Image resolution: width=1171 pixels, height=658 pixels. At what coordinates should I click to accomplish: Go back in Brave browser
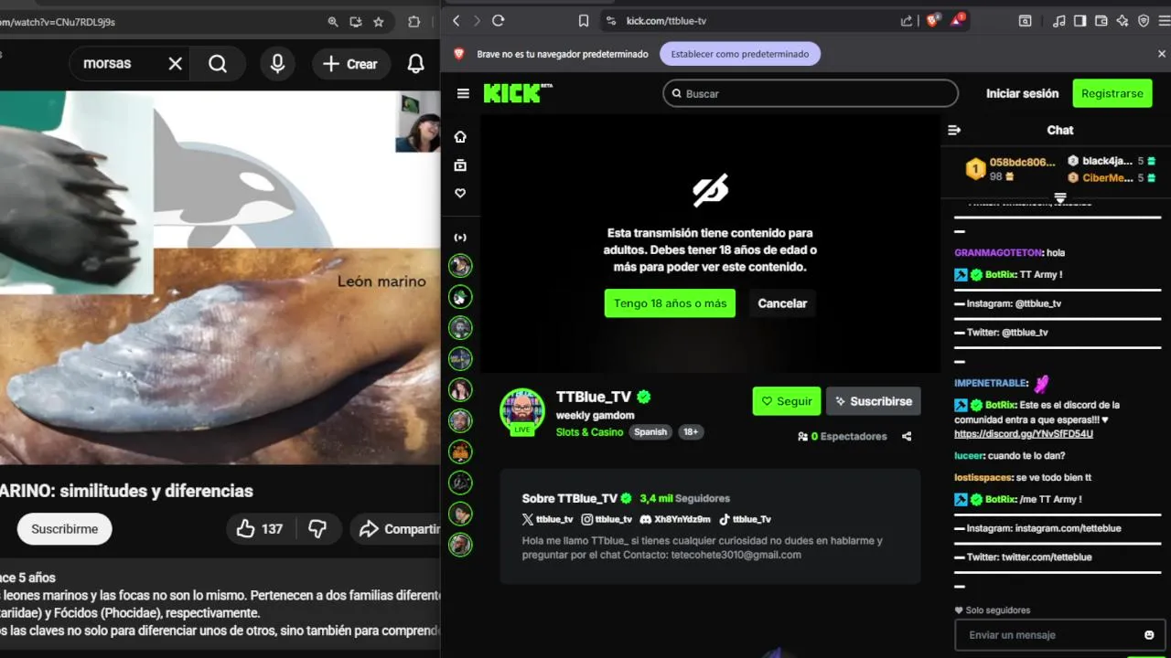click(455, 20)
